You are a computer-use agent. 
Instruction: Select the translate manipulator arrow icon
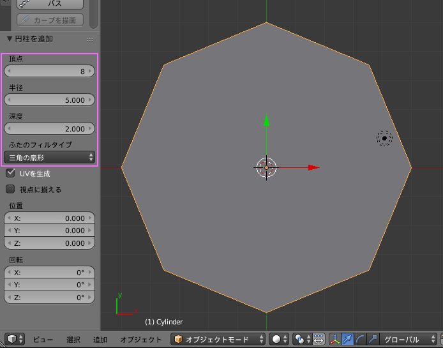[x=347, y=339]
